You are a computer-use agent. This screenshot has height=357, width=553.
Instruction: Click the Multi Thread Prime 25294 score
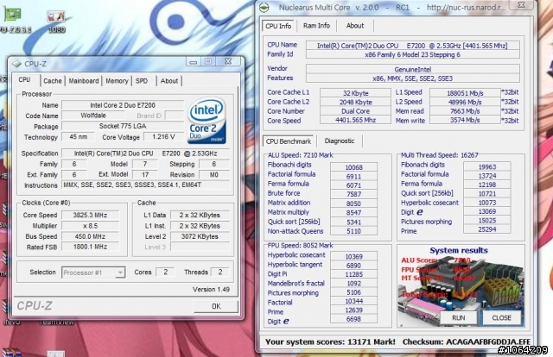pyautogui.click(x=487, y=229)
